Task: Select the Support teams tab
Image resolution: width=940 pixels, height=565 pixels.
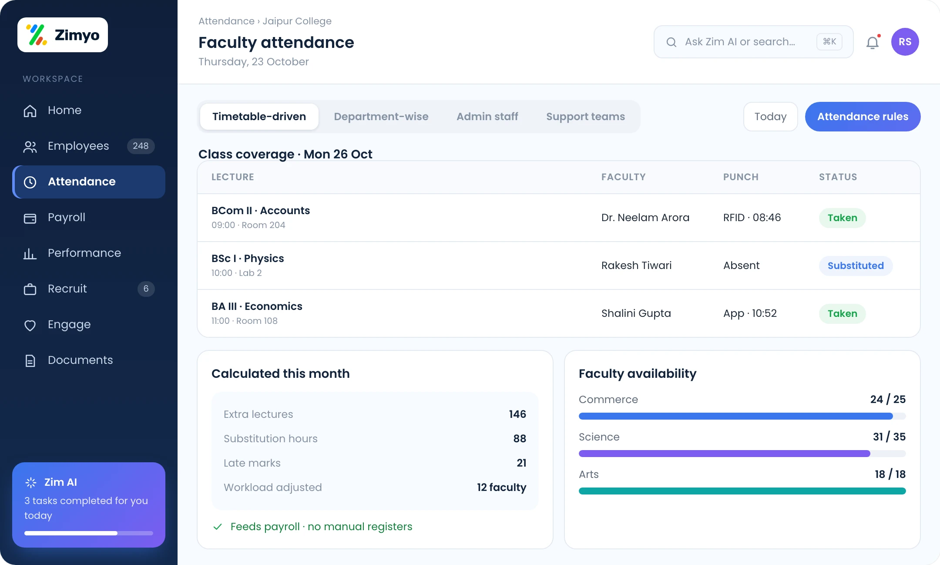Action: (586, 117)
